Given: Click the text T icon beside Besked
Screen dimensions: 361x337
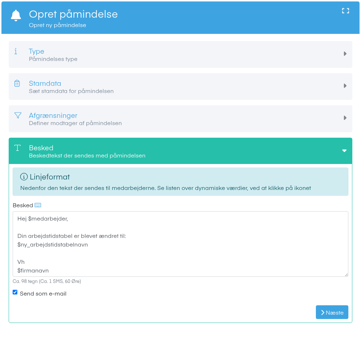Looking at the screenshot, I should tap(17, 147).
